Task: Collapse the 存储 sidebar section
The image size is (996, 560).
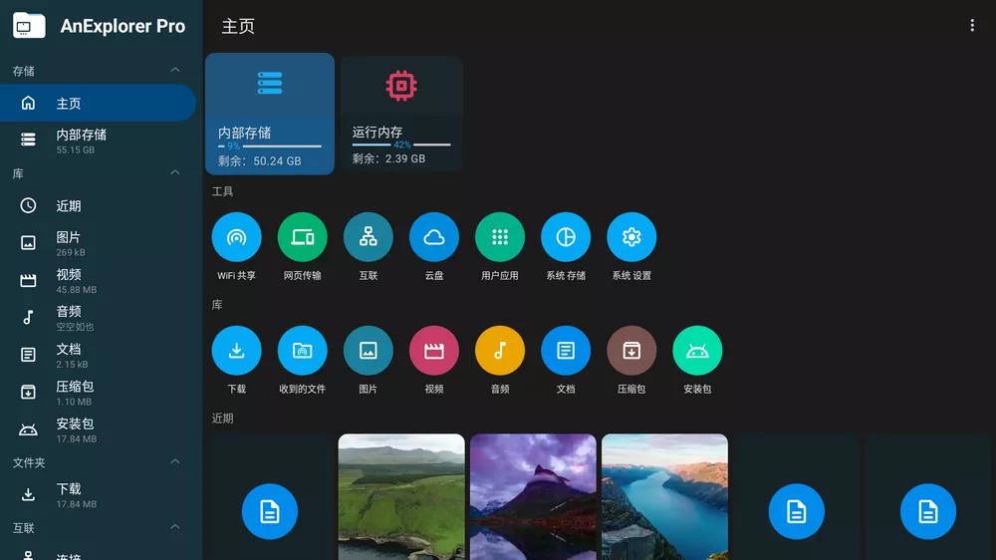Action: pyautogui.click(x=174, y=70)
